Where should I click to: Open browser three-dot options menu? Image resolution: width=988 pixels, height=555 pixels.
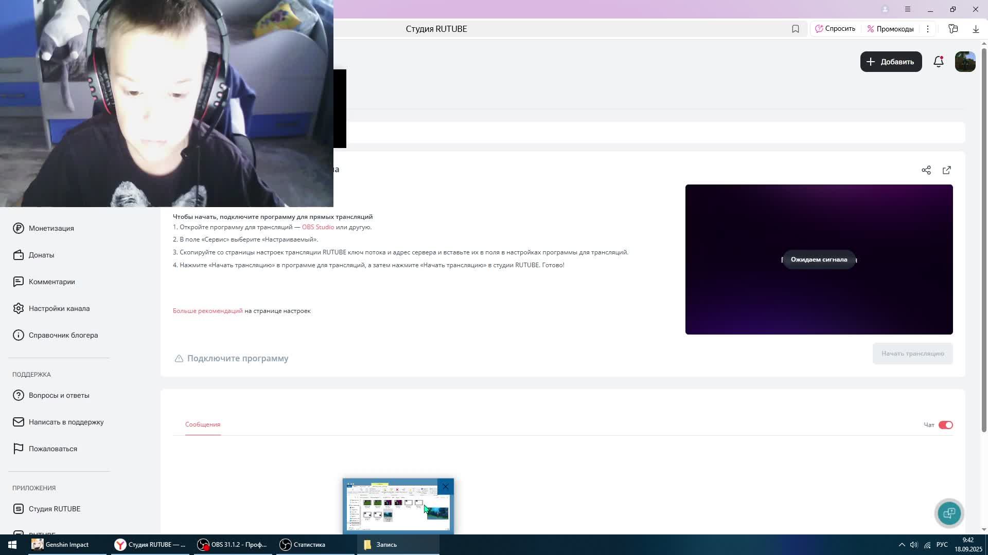927,29
